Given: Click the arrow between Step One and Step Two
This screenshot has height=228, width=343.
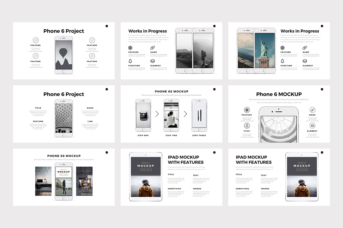Looking at the screenshot, I should [157, 114].
